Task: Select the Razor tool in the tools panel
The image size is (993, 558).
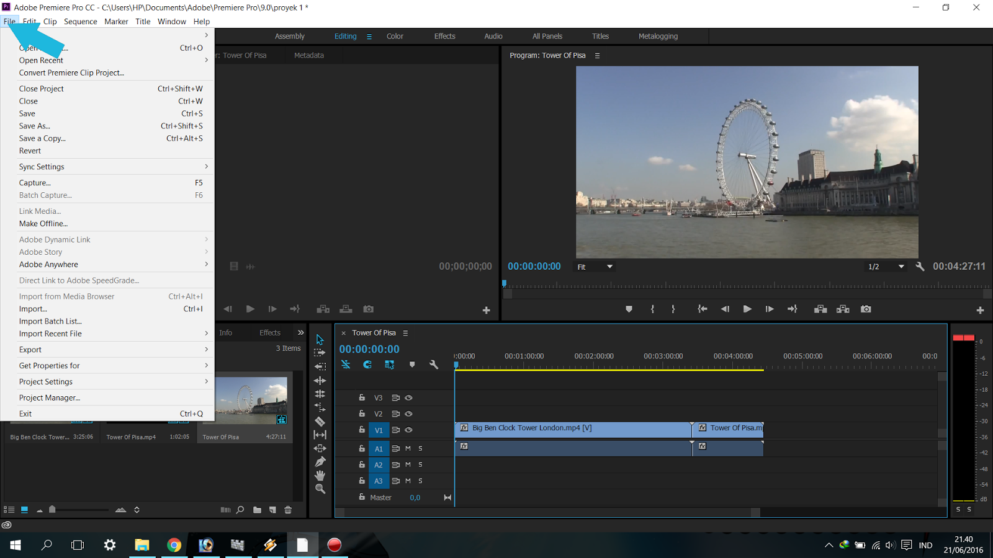Action: coord(320,421)
